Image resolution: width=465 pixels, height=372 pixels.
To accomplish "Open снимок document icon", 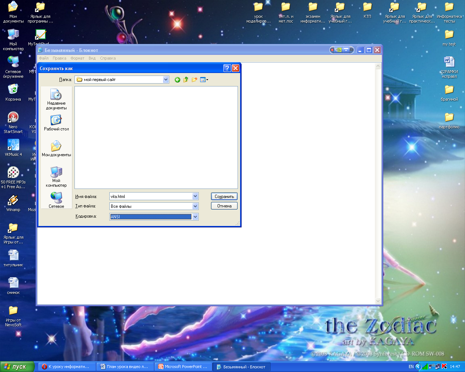I will click(x=13, y=286).
